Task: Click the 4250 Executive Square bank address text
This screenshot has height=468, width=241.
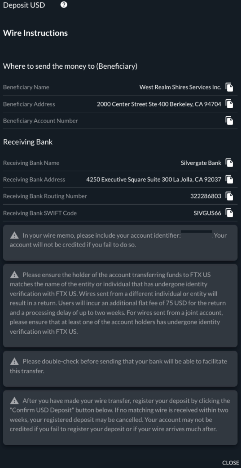Action: click(153, 179)
